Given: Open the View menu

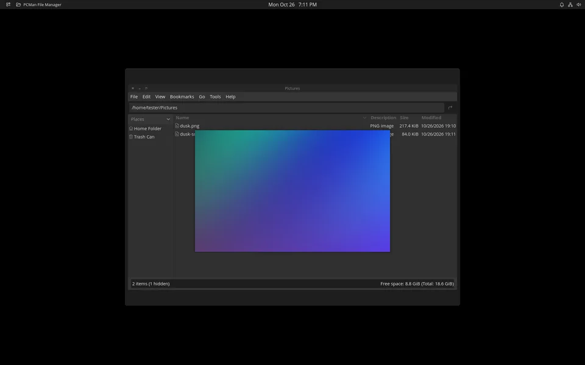Looking at the screenshot, I should click(160, 97).
